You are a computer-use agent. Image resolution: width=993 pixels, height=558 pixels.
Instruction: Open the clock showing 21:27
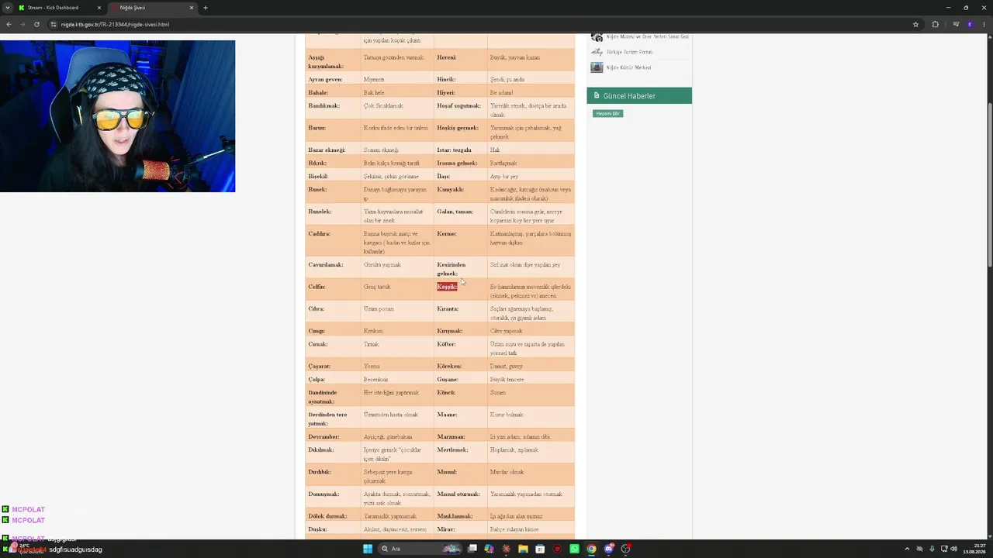[974, 549]
